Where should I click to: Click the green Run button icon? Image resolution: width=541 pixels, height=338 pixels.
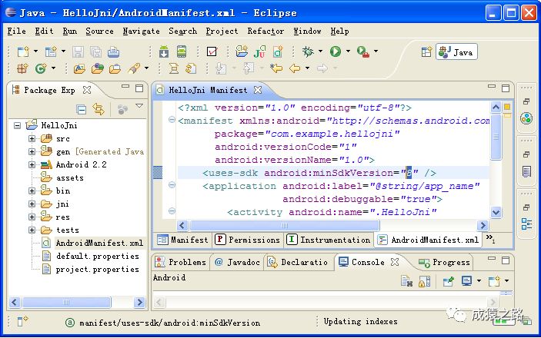[336, 51]
